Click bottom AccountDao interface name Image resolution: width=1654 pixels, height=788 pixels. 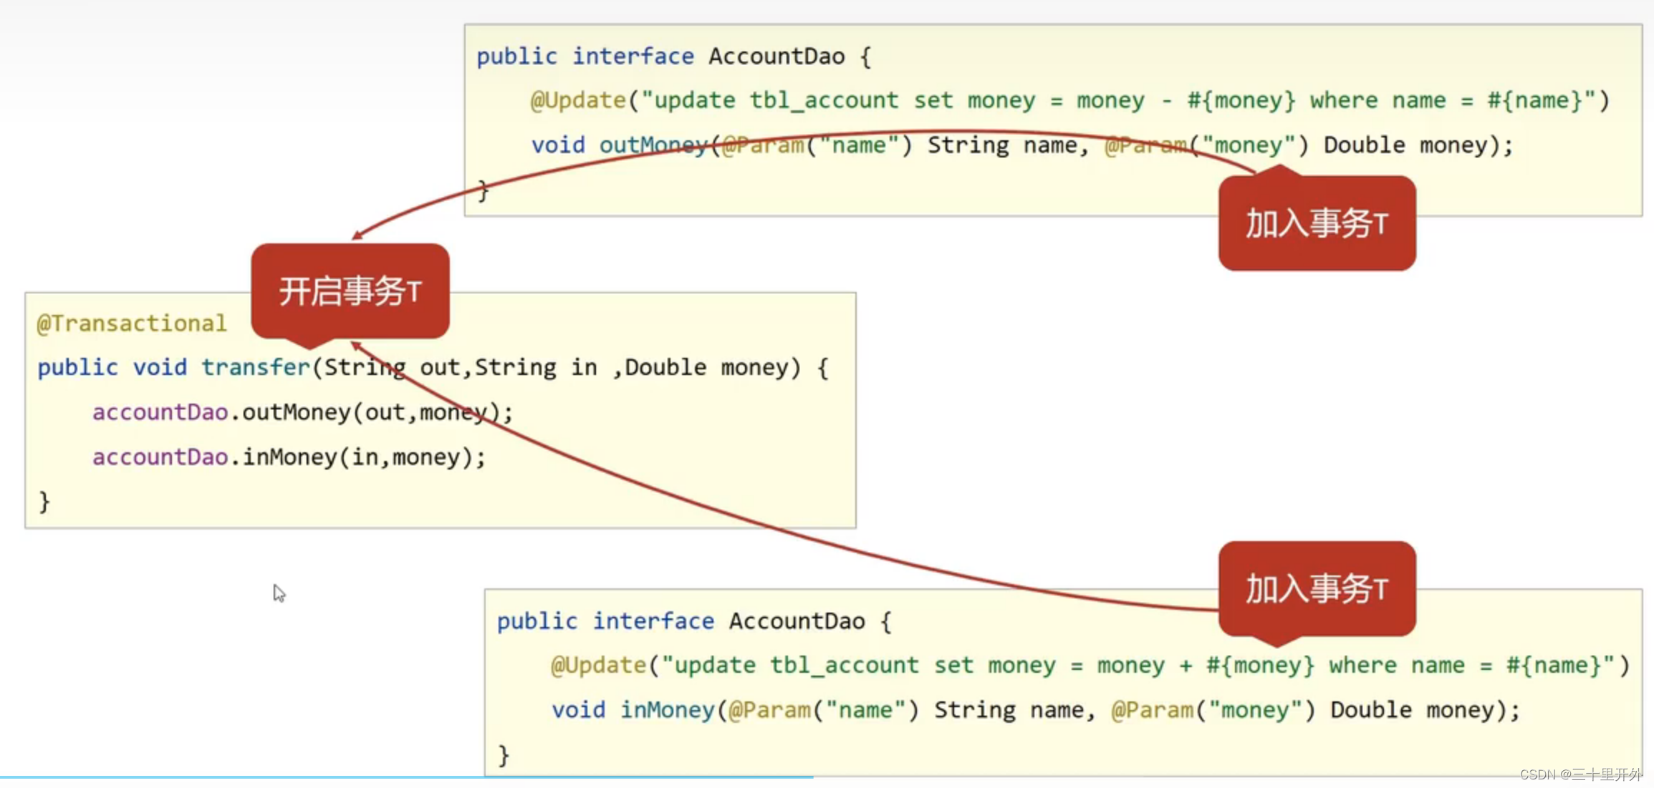click(797, 621)
